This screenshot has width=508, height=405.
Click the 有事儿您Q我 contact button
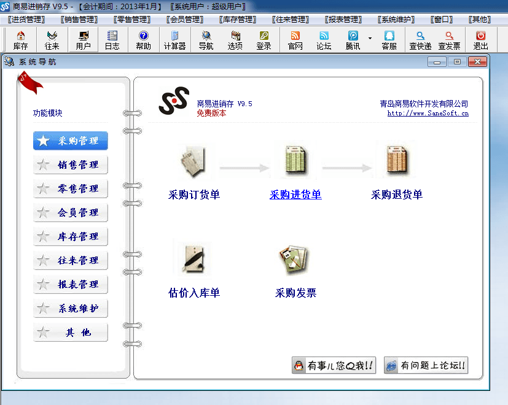334,365
